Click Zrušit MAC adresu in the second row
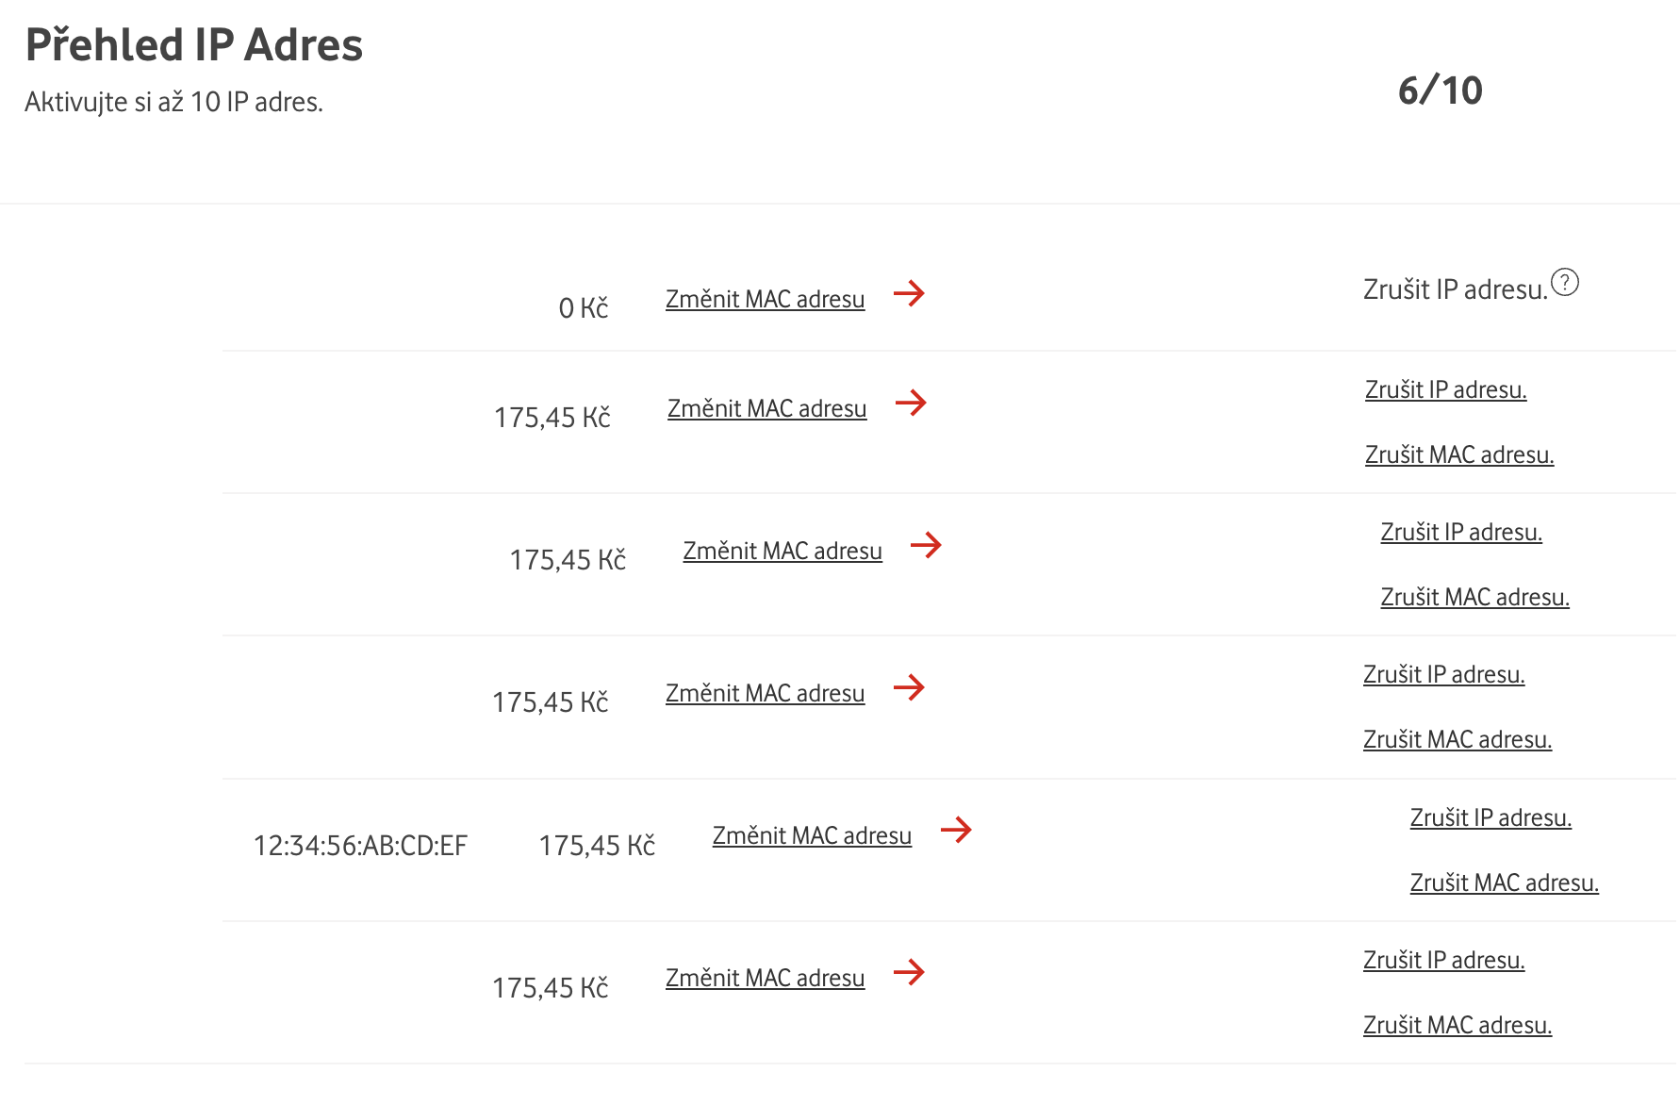This screenshot has width=1680, height=1105. (x=1458, y=454)
